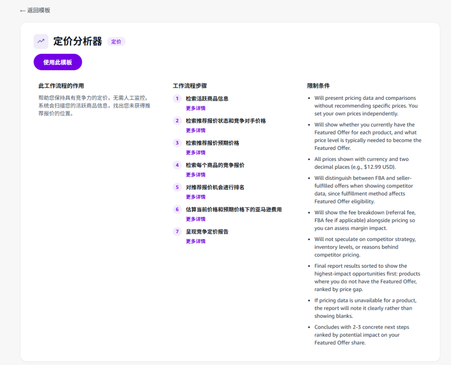
Task: Select step title 检索每个商品的竞争报价
Action: (x=215, y=165)
